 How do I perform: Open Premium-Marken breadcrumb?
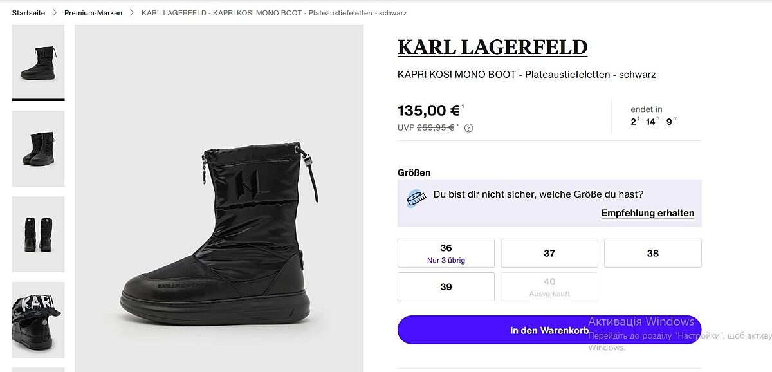[x=93, y=13]
